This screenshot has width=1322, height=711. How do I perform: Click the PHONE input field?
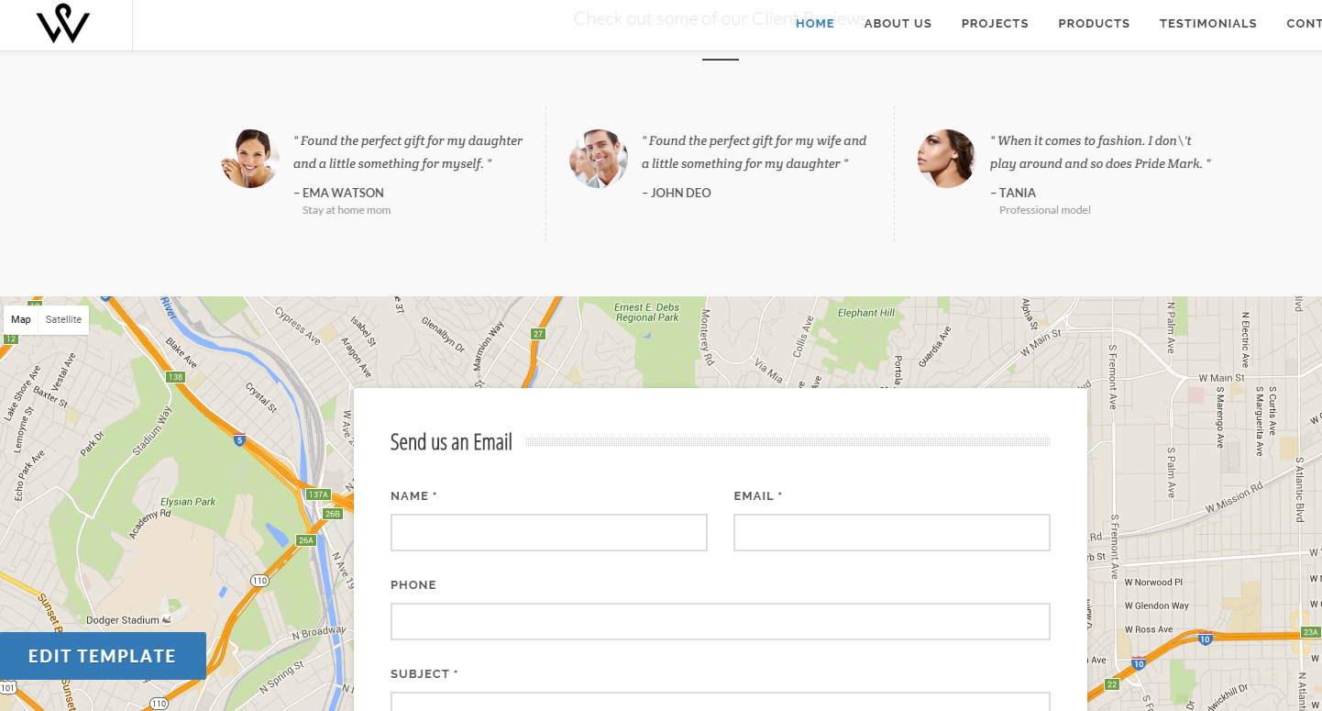pyautogui.click(x=721, y=621)
